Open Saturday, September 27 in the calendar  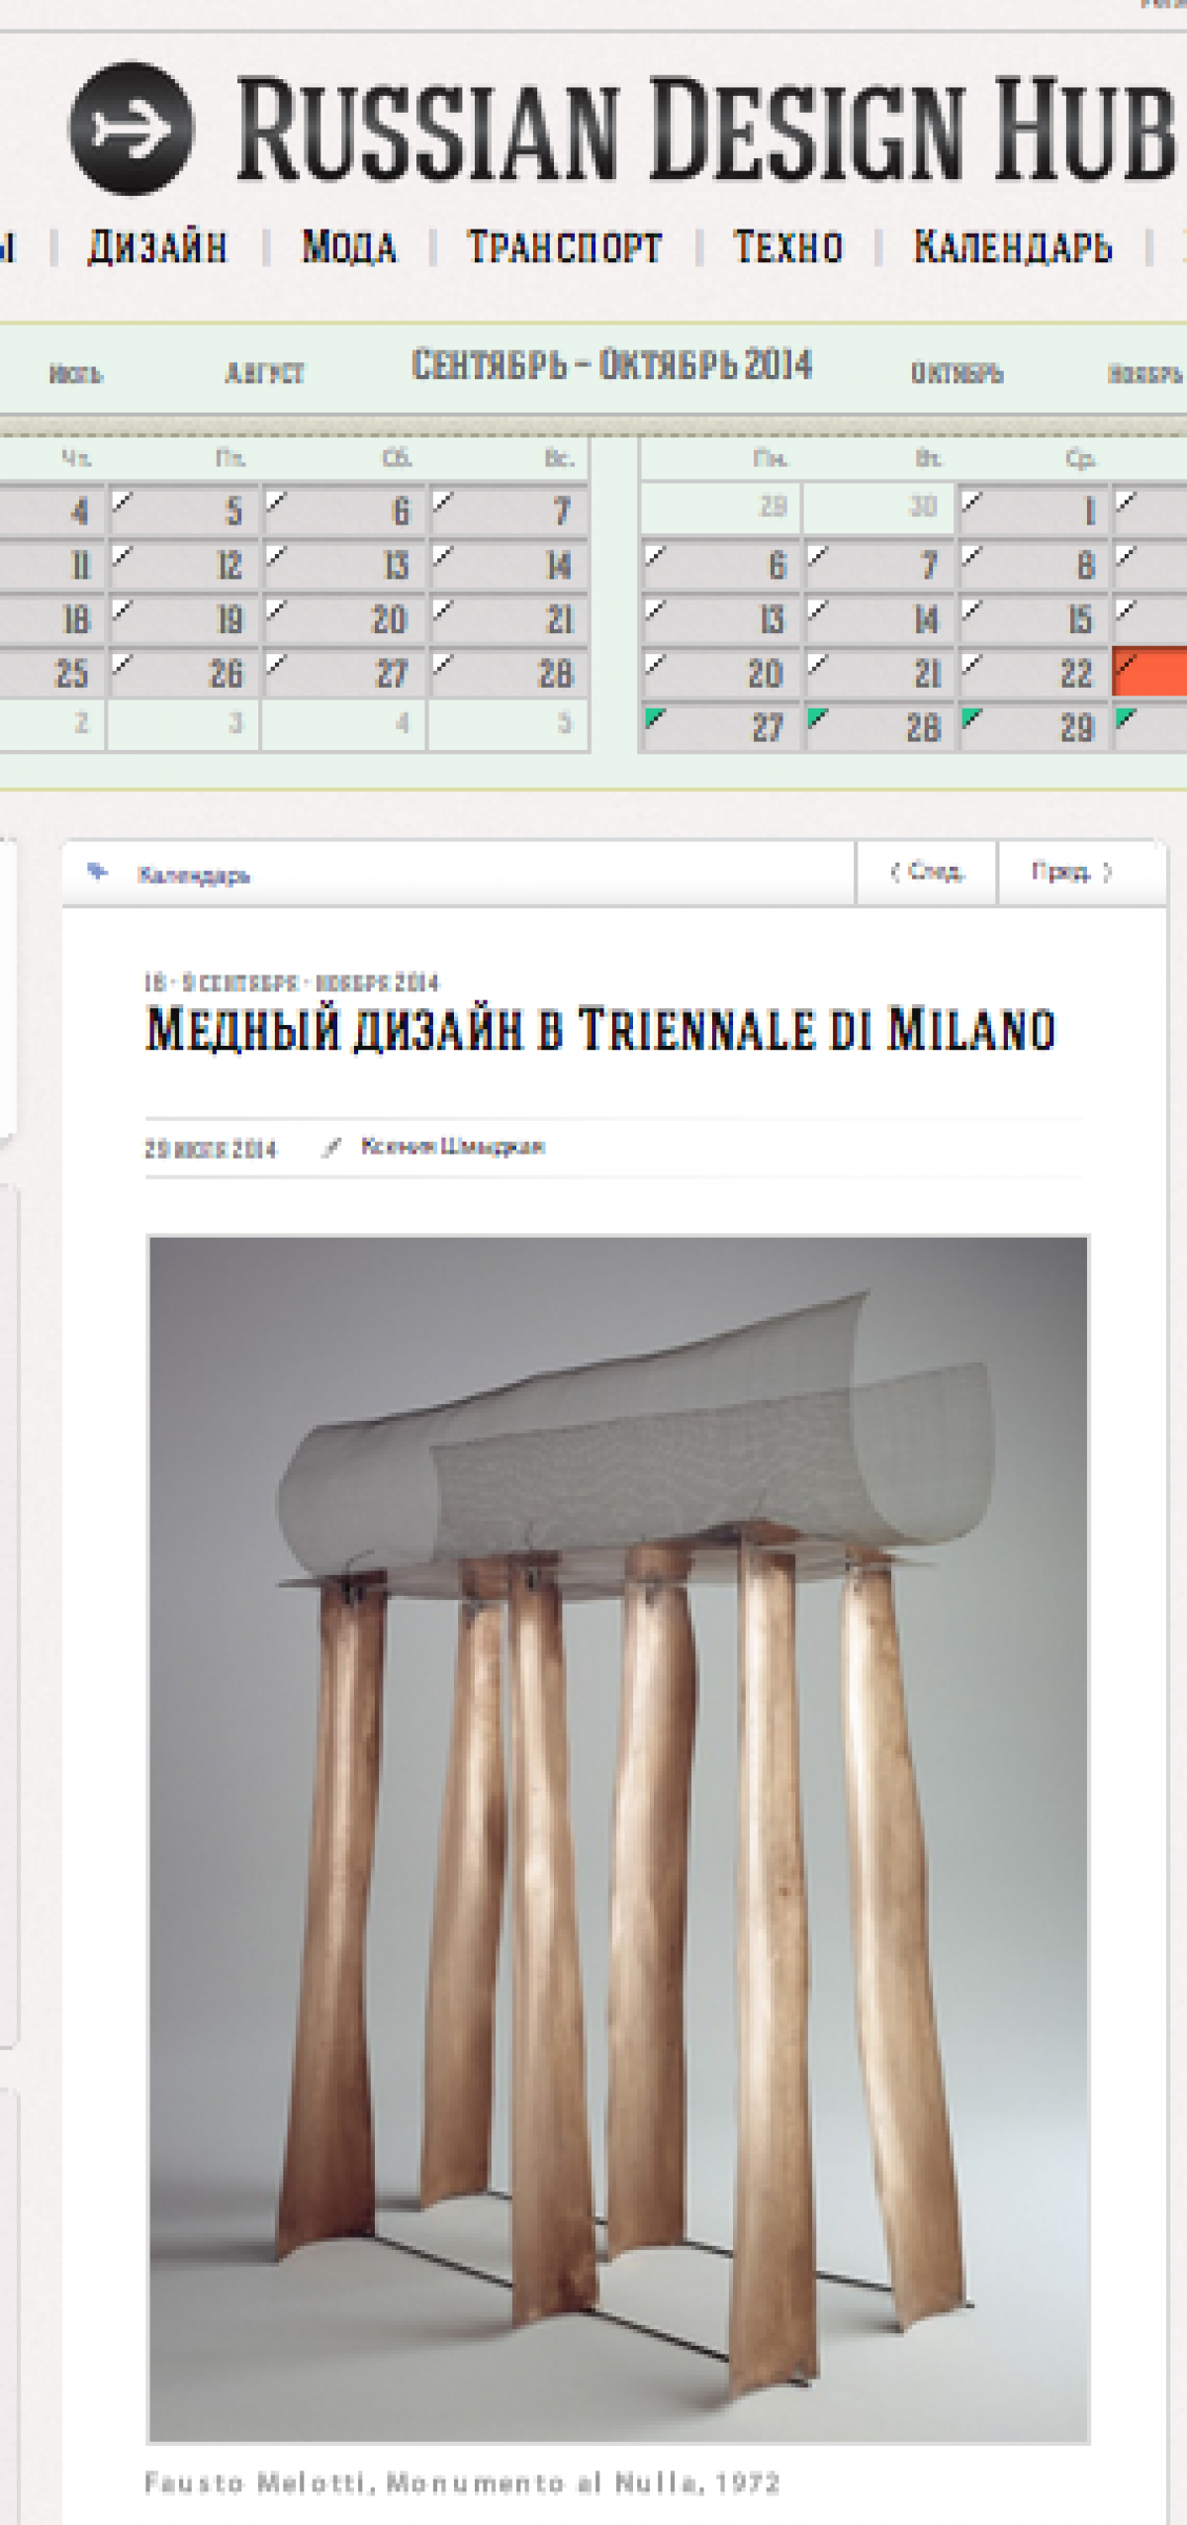click(344, 674)
